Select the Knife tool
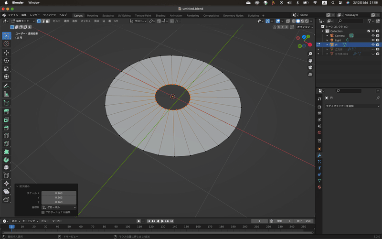 click(x=6, y=144)
